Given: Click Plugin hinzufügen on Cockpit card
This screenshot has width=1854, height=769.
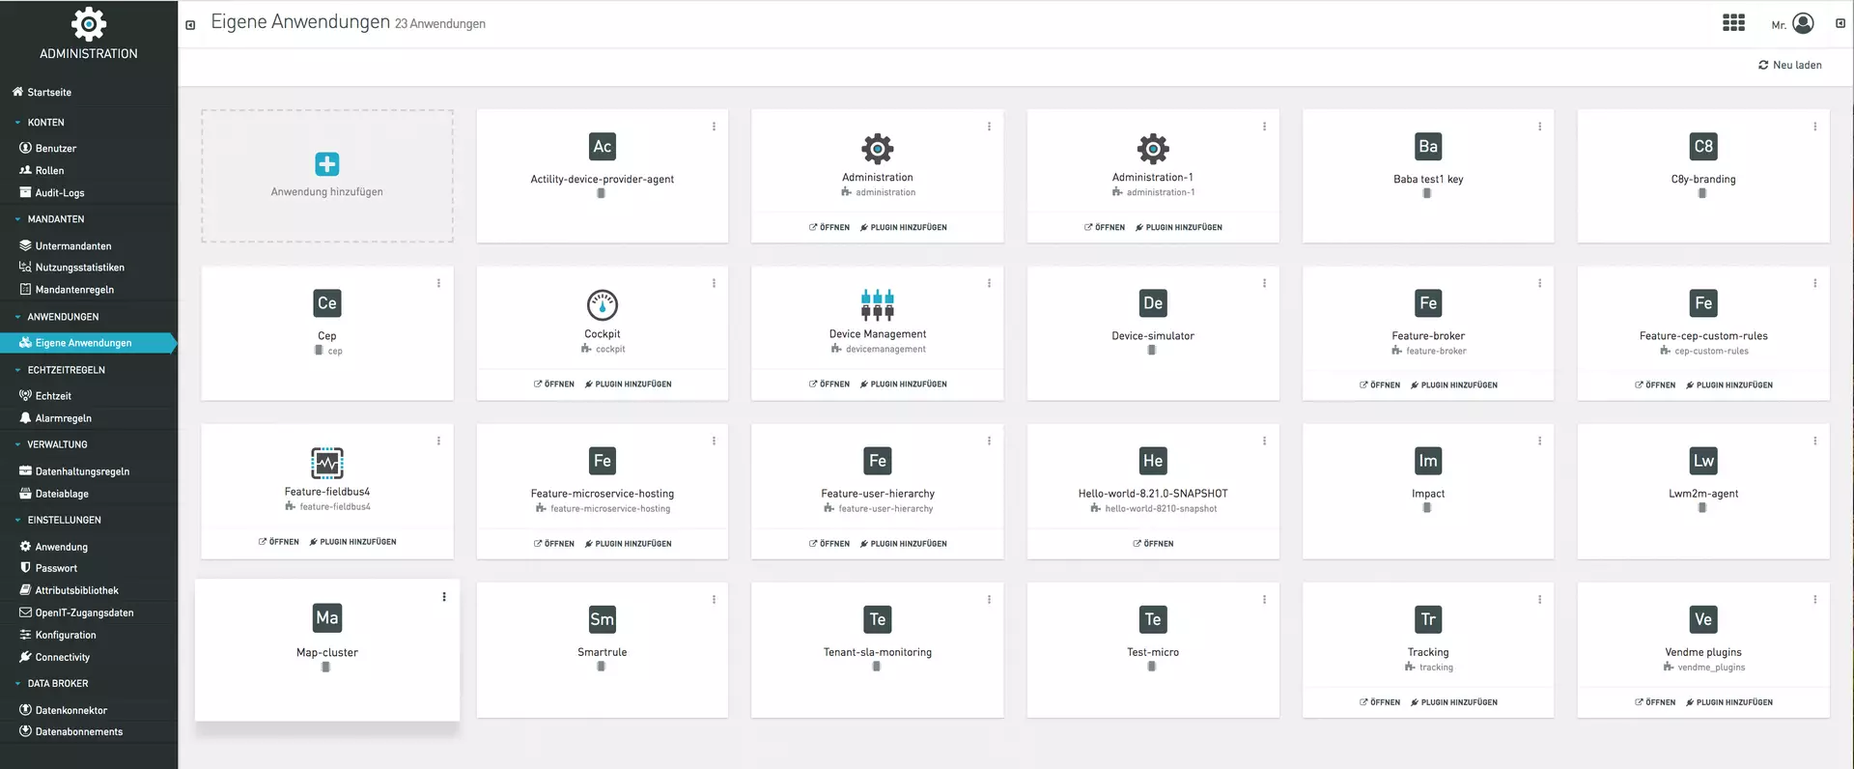Looking at the screenshot, I should point(628,384).
